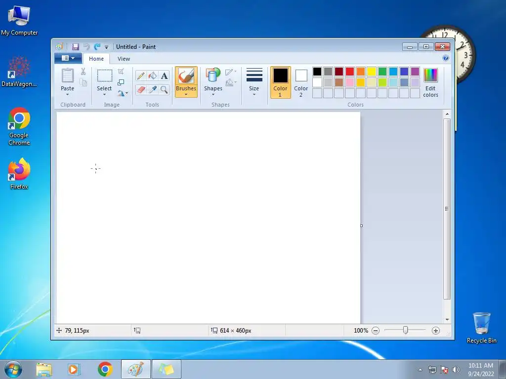Open the Shape fill dropdown

[x=231, y=82]
